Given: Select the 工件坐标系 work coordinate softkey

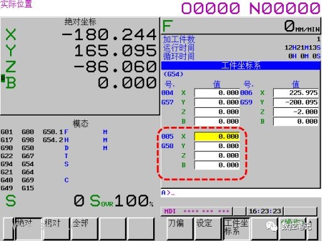Looking at the screenshot, I should (x=236, y=228).
